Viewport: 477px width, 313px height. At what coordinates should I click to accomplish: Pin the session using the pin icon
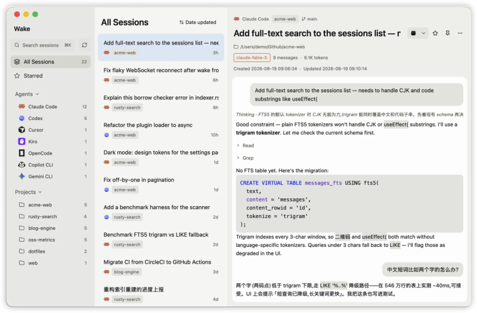(x=448, y=33)
